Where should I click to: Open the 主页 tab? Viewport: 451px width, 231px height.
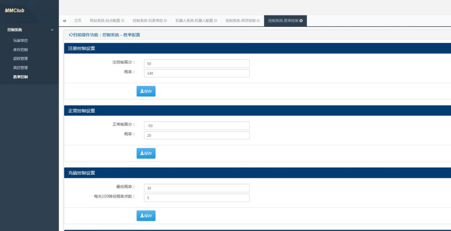[78, 21]
